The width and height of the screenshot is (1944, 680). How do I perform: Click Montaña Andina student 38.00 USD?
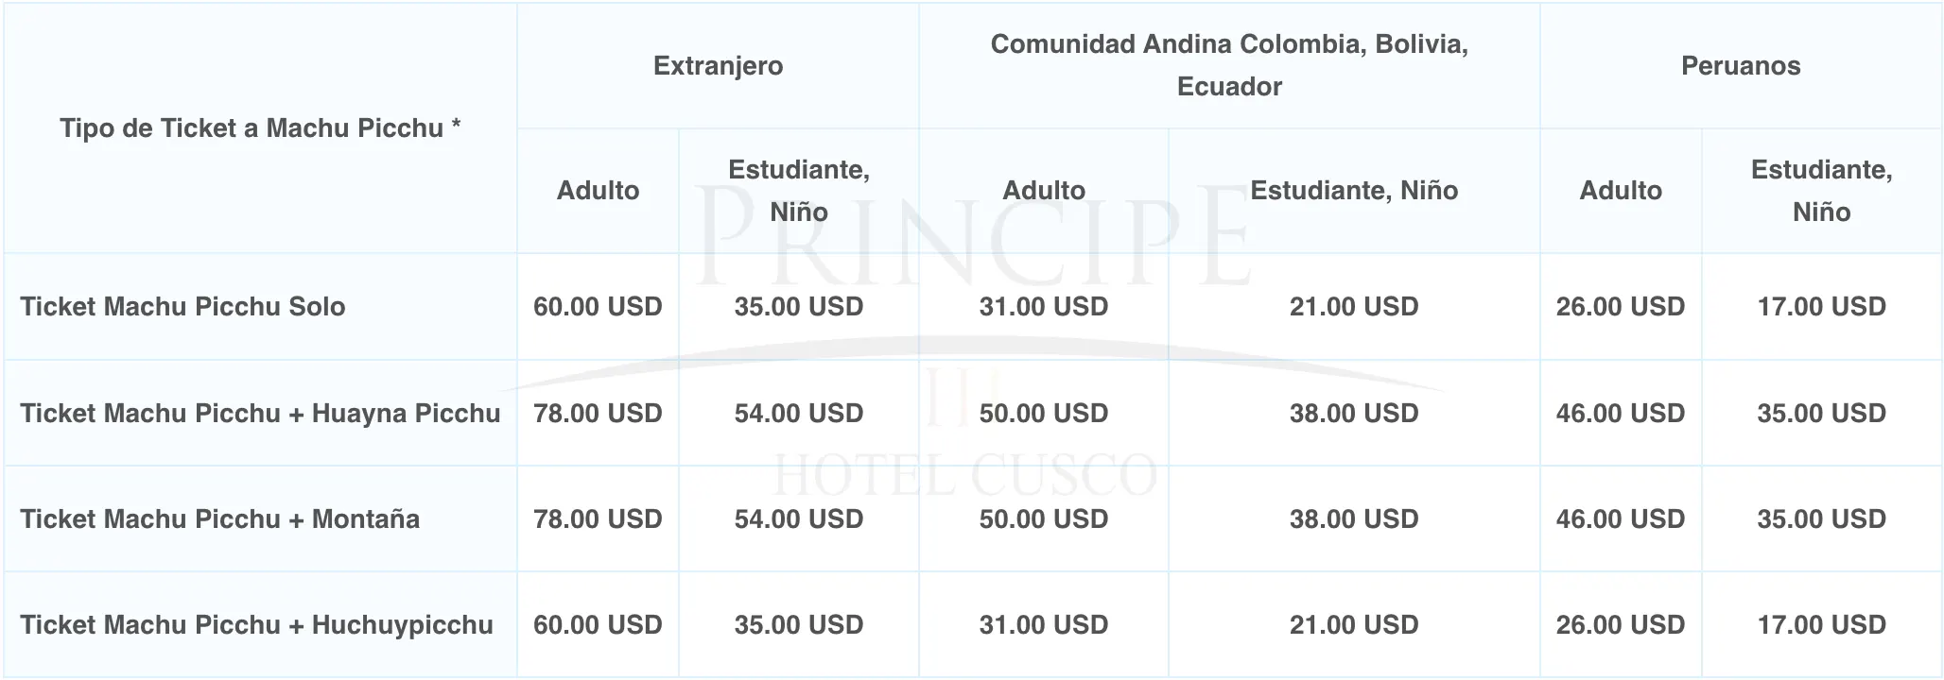[x=1354, y=518]
